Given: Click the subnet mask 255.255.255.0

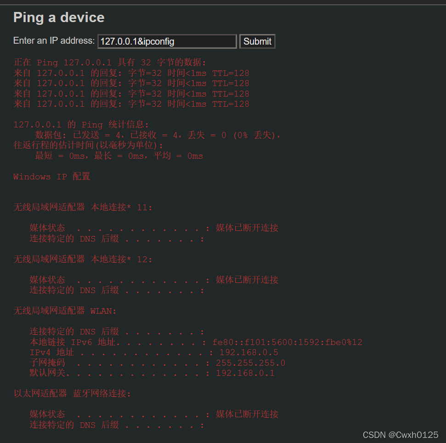Looking at the screenshot, I should [x=250, y=362].
